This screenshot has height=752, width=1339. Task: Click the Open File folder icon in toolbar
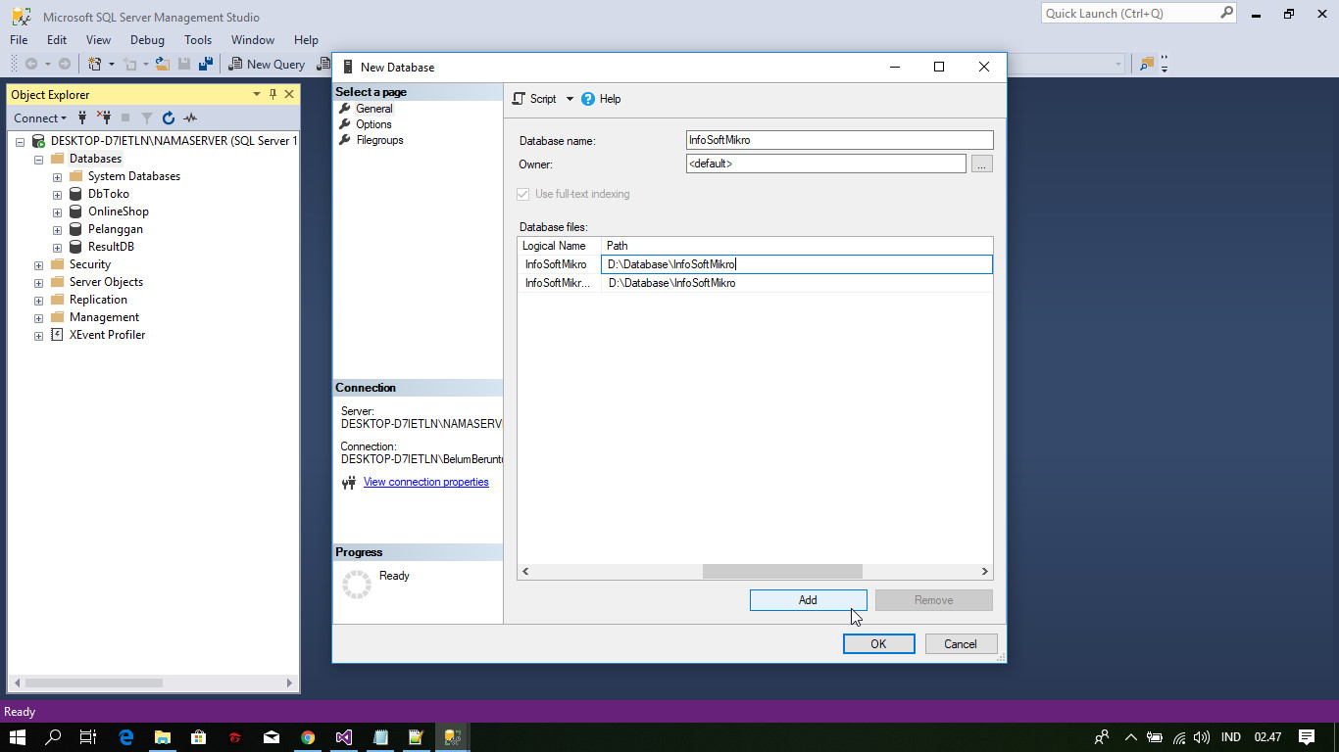tap(163, 63)
